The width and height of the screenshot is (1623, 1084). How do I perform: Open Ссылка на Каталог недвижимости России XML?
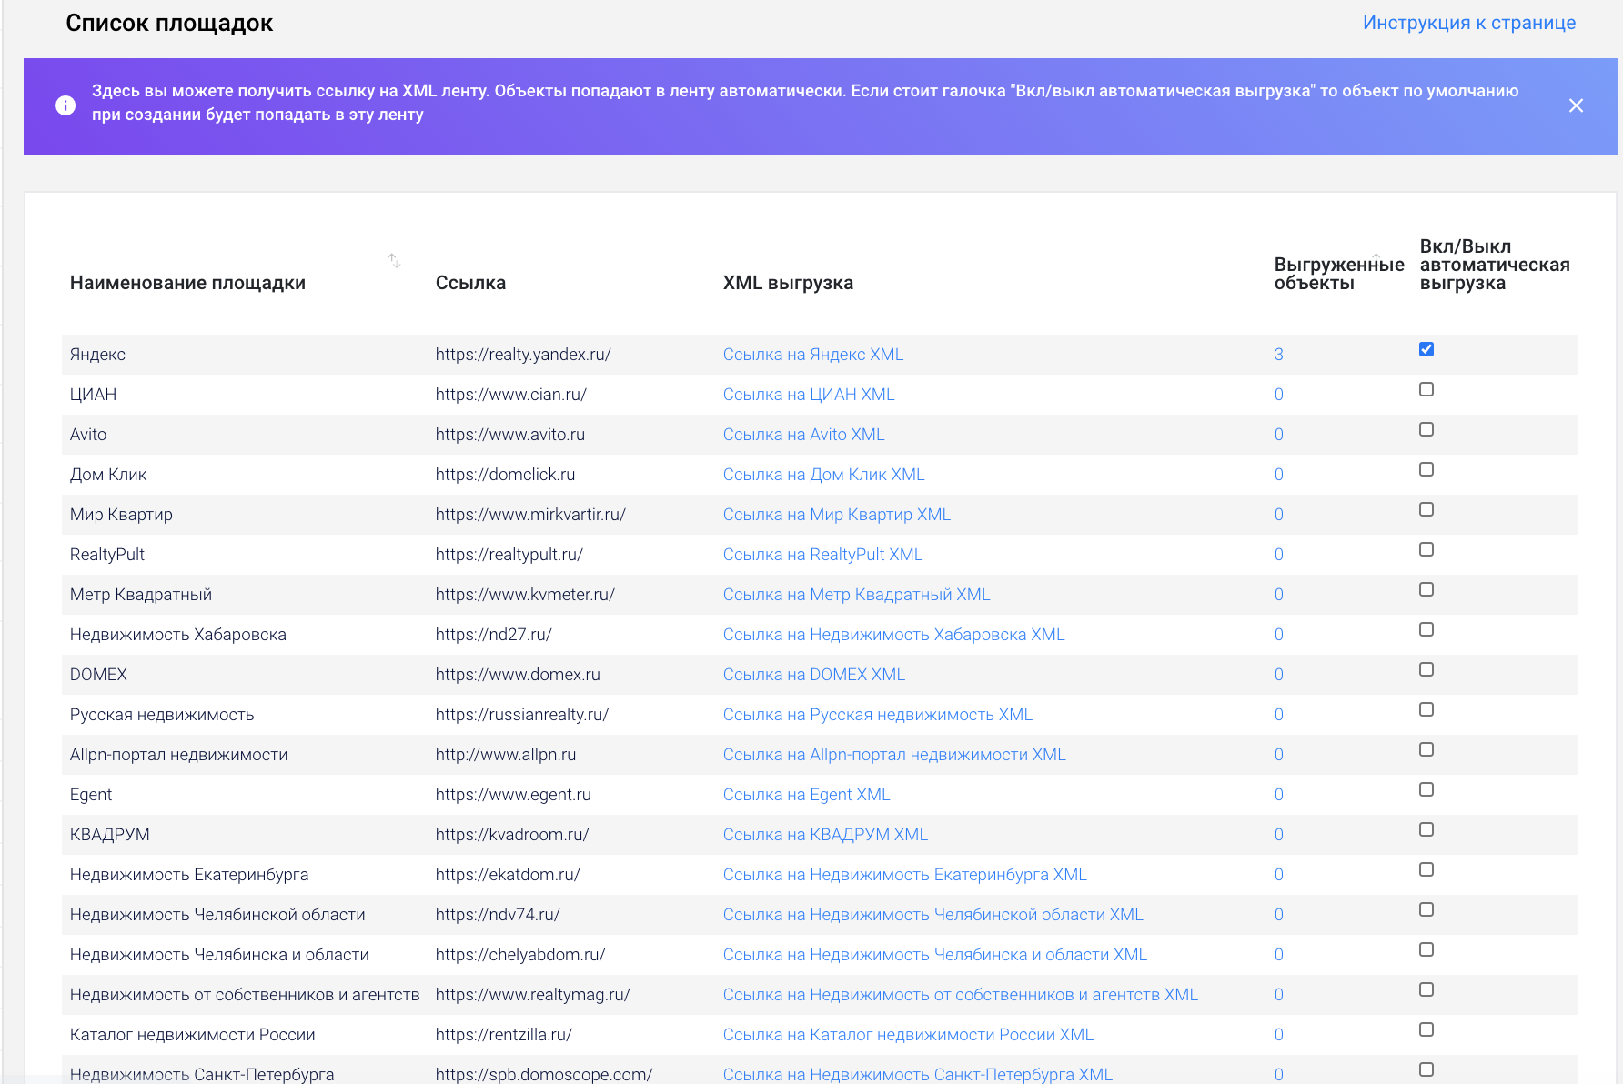click(x=908, y=1035)
